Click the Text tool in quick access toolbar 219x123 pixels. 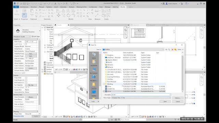(x=55, y=4)
